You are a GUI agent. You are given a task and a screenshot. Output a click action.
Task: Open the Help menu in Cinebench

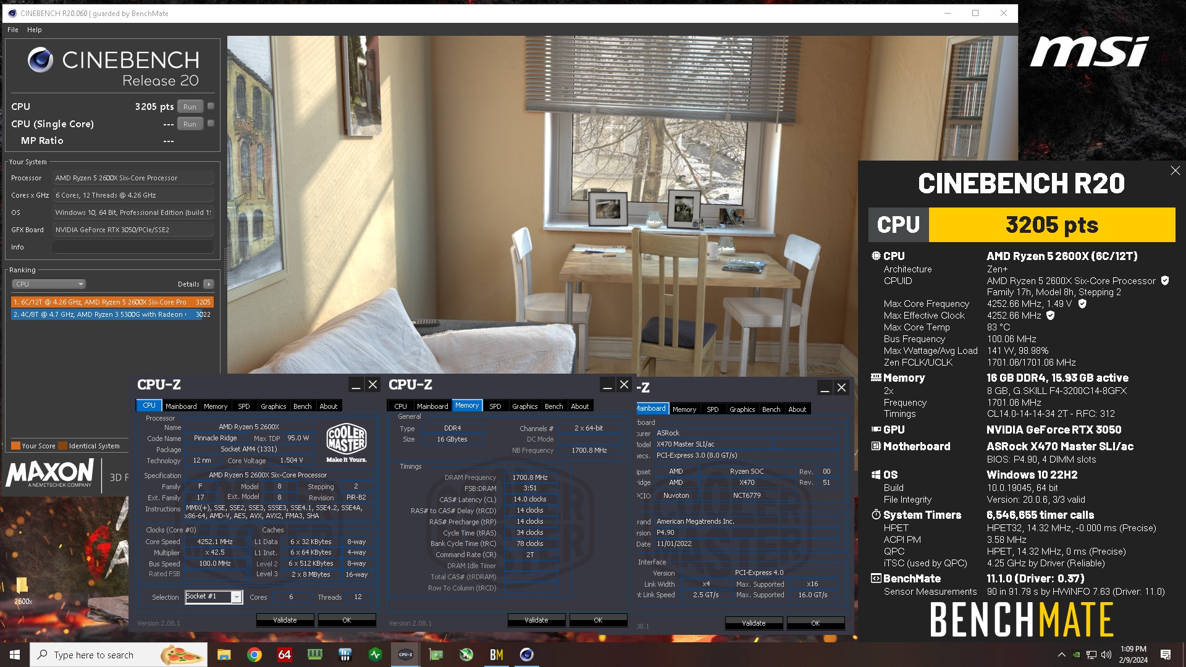click(x=35, y=30)
